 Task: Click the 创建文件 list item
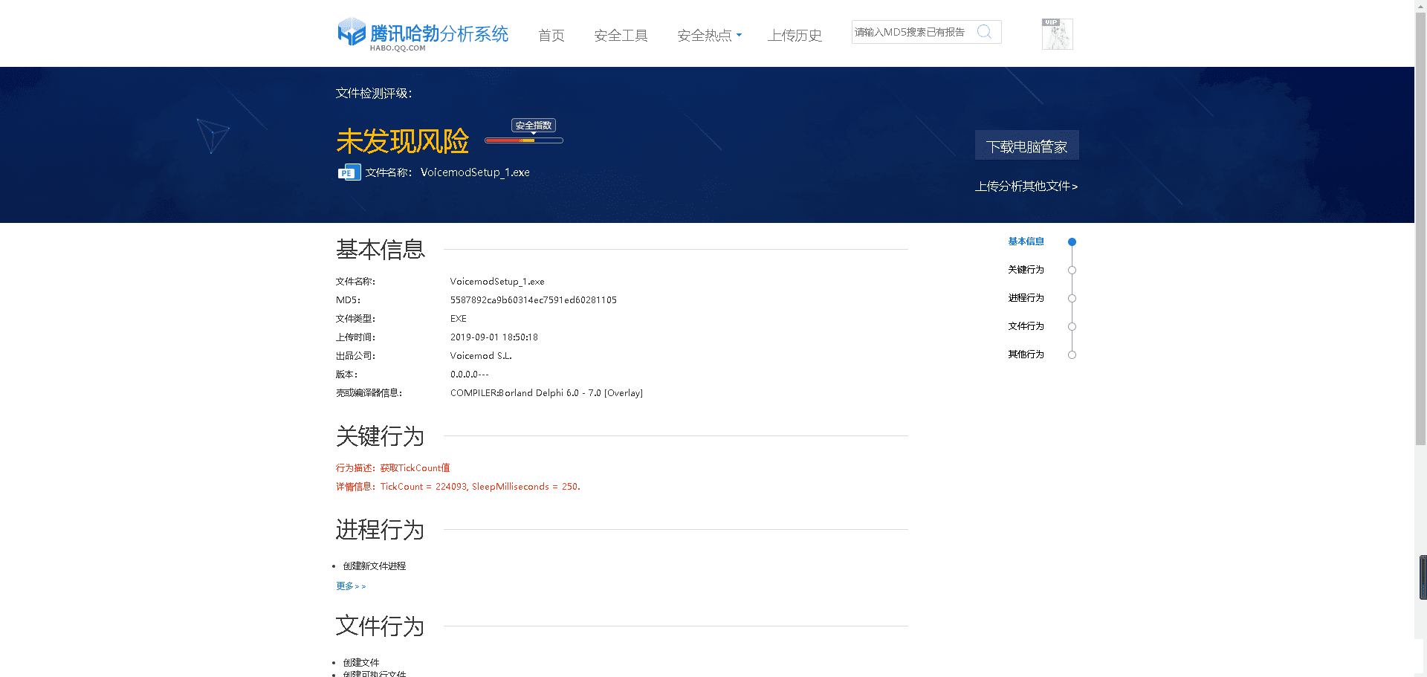point(361,663)
